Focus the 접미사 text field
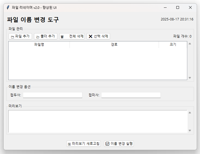 pyautogui.click(x=131, y=95)
